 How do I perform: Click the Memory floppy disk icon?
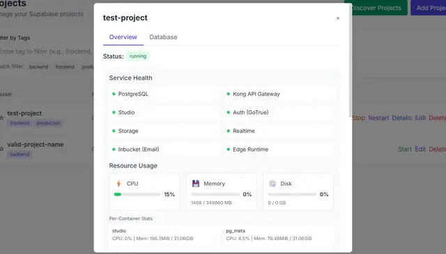[x=196, y=184]
